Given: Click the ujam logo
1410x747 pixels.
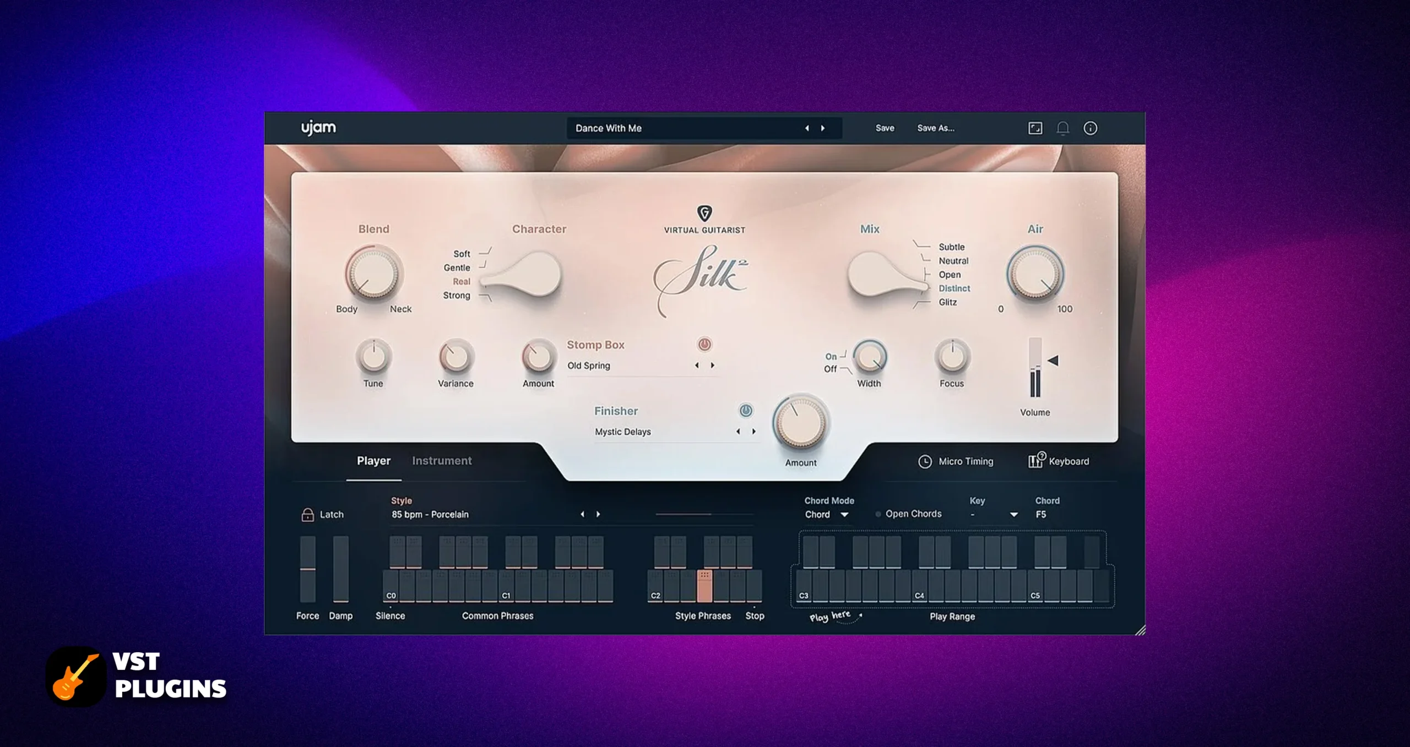Looking at the screenshot, I should (x=318, y=128).
